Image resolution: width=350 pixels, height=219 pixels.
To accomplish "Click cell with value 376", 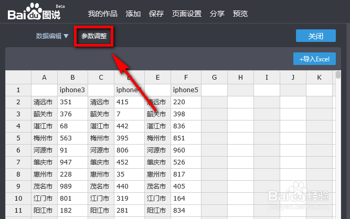I will click(72, 114).
